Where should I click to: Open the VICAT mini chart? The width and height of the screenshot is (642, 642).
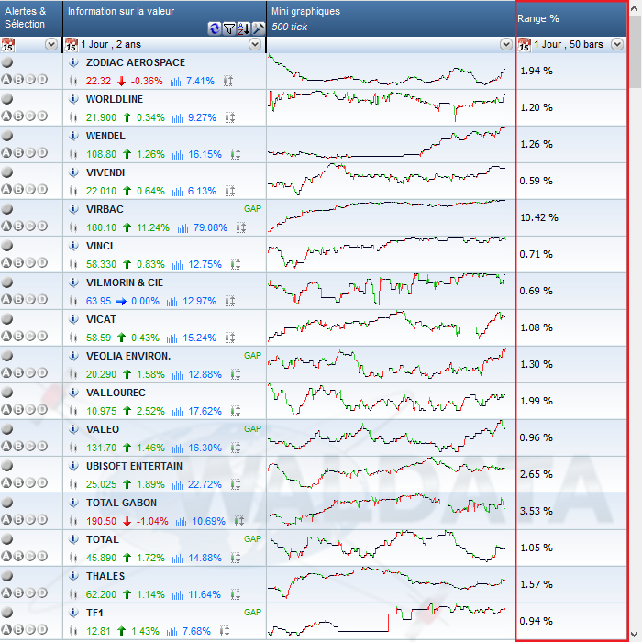387,327
